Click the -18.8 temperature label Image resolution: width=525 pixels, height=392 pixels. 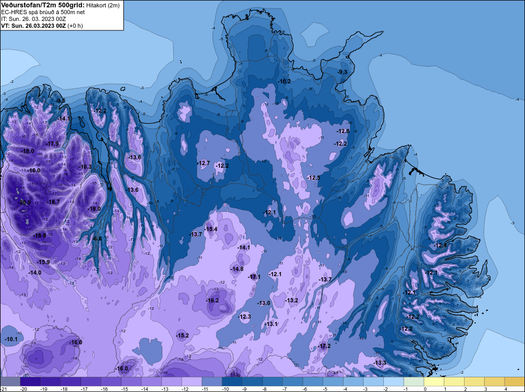(40, 235)
